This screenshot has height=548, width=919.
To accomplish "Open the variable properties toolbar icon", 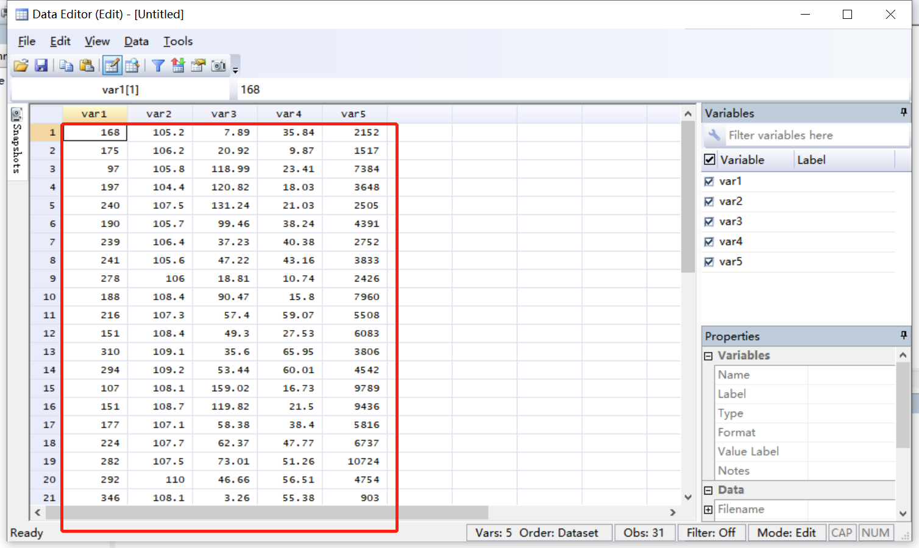I will coord(198,65).
